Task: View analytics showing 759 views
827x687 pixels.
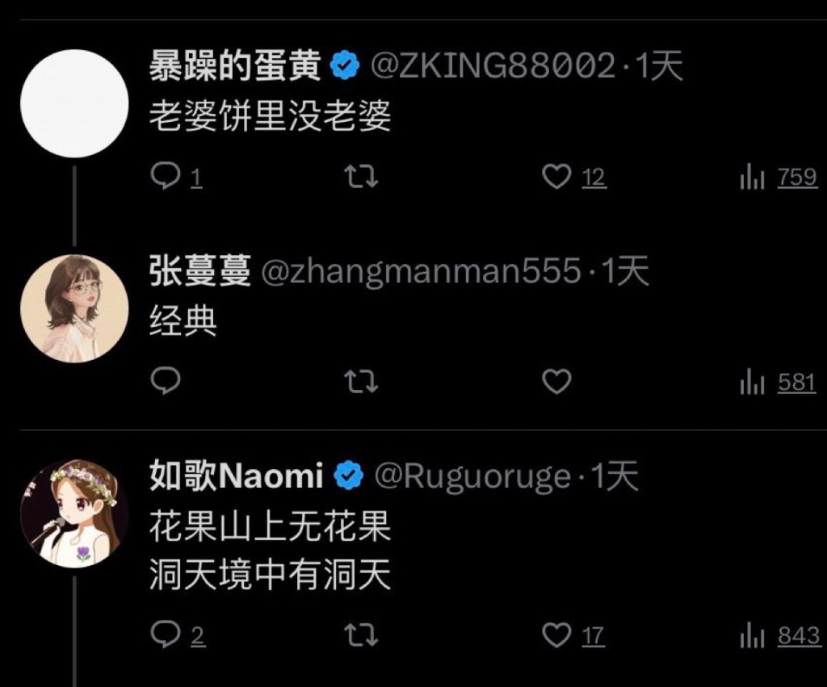Action: [779, 177]
